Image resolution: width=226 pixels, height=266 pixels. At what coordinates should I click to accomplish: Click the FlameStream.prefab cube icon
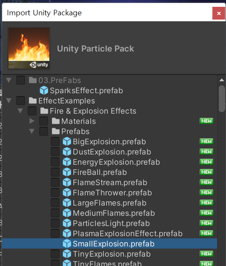point(67,182)
